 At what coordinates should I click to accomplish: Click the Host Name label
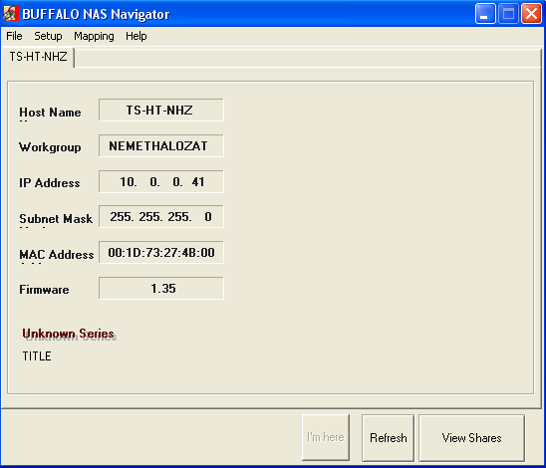point(50,113)
